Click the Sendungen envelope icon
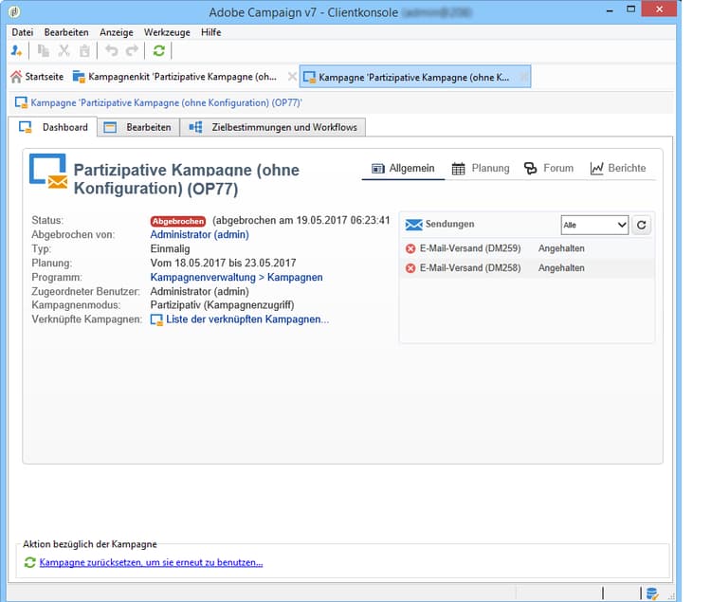711x602 pixels. coord(413,225)
